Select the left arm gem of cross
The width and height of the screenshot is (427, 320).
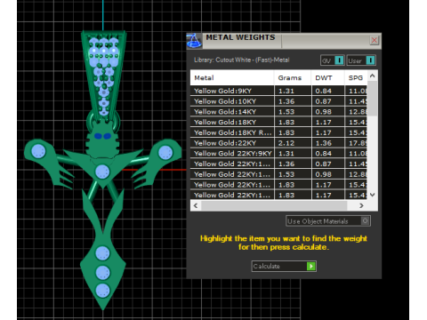coord(38,151)
